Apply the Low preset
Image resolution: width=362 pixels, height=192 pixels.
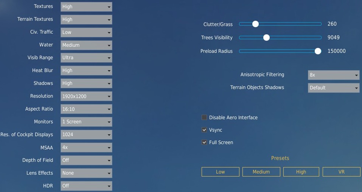click(x=220, y=172)
